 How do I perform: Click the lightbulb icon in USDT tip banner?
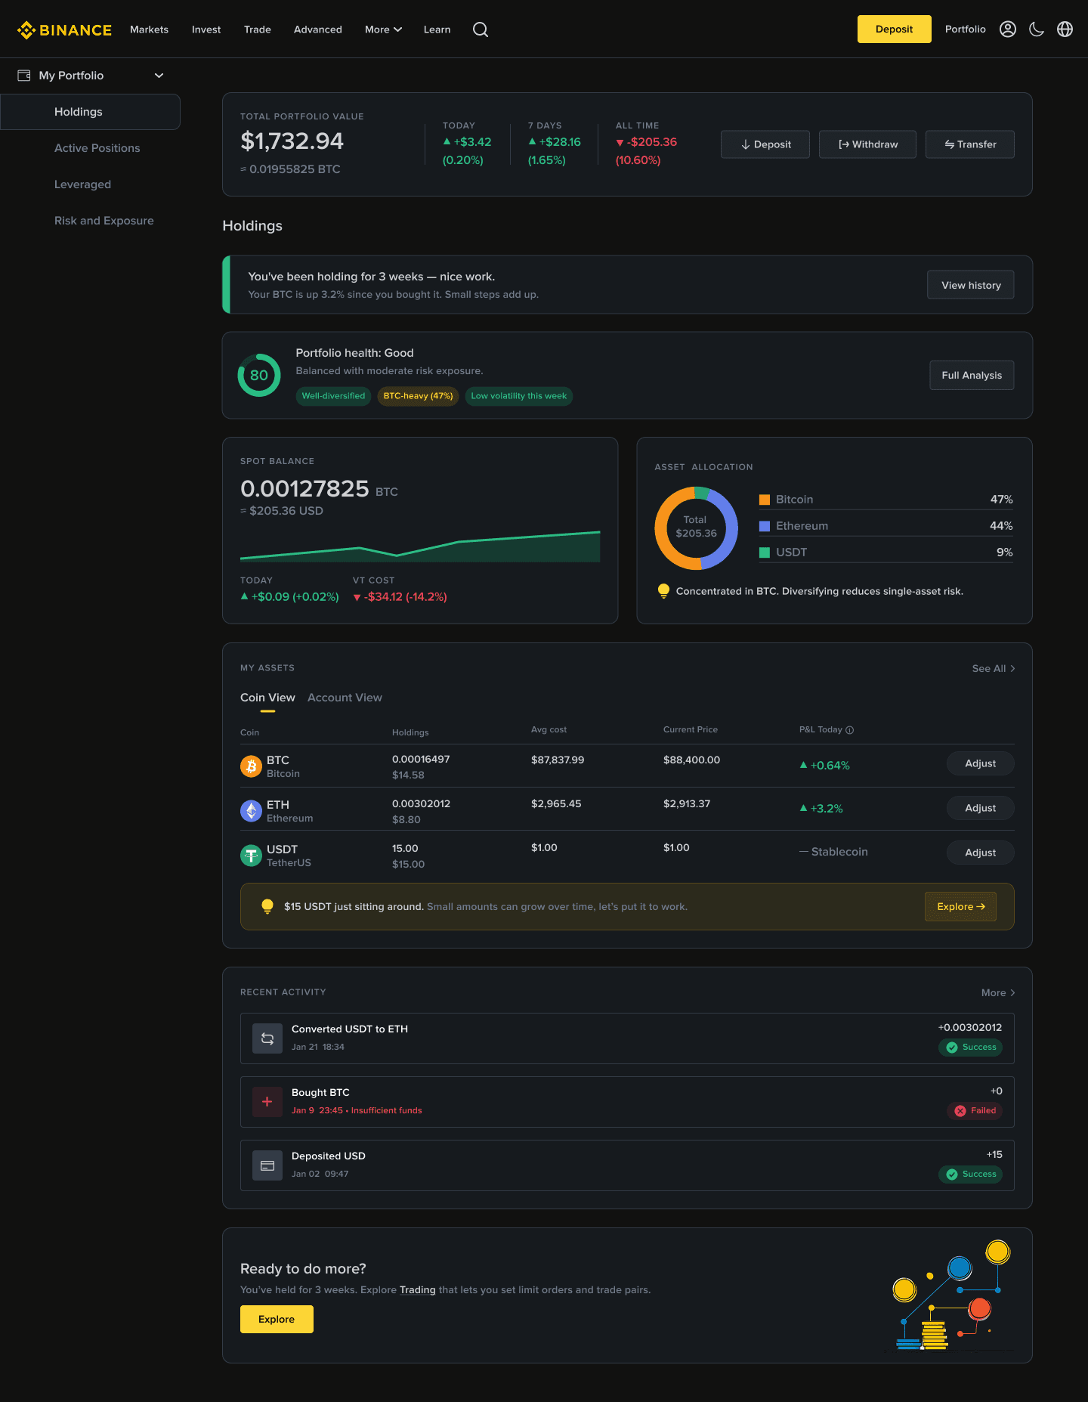tap(267, 907)
